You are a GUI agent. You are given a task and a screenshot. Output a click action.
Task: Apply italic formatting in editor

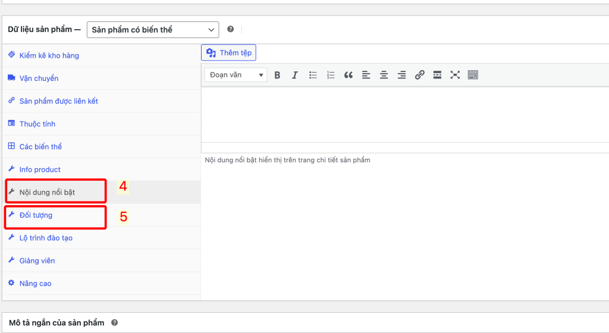(x=294, y=75)
